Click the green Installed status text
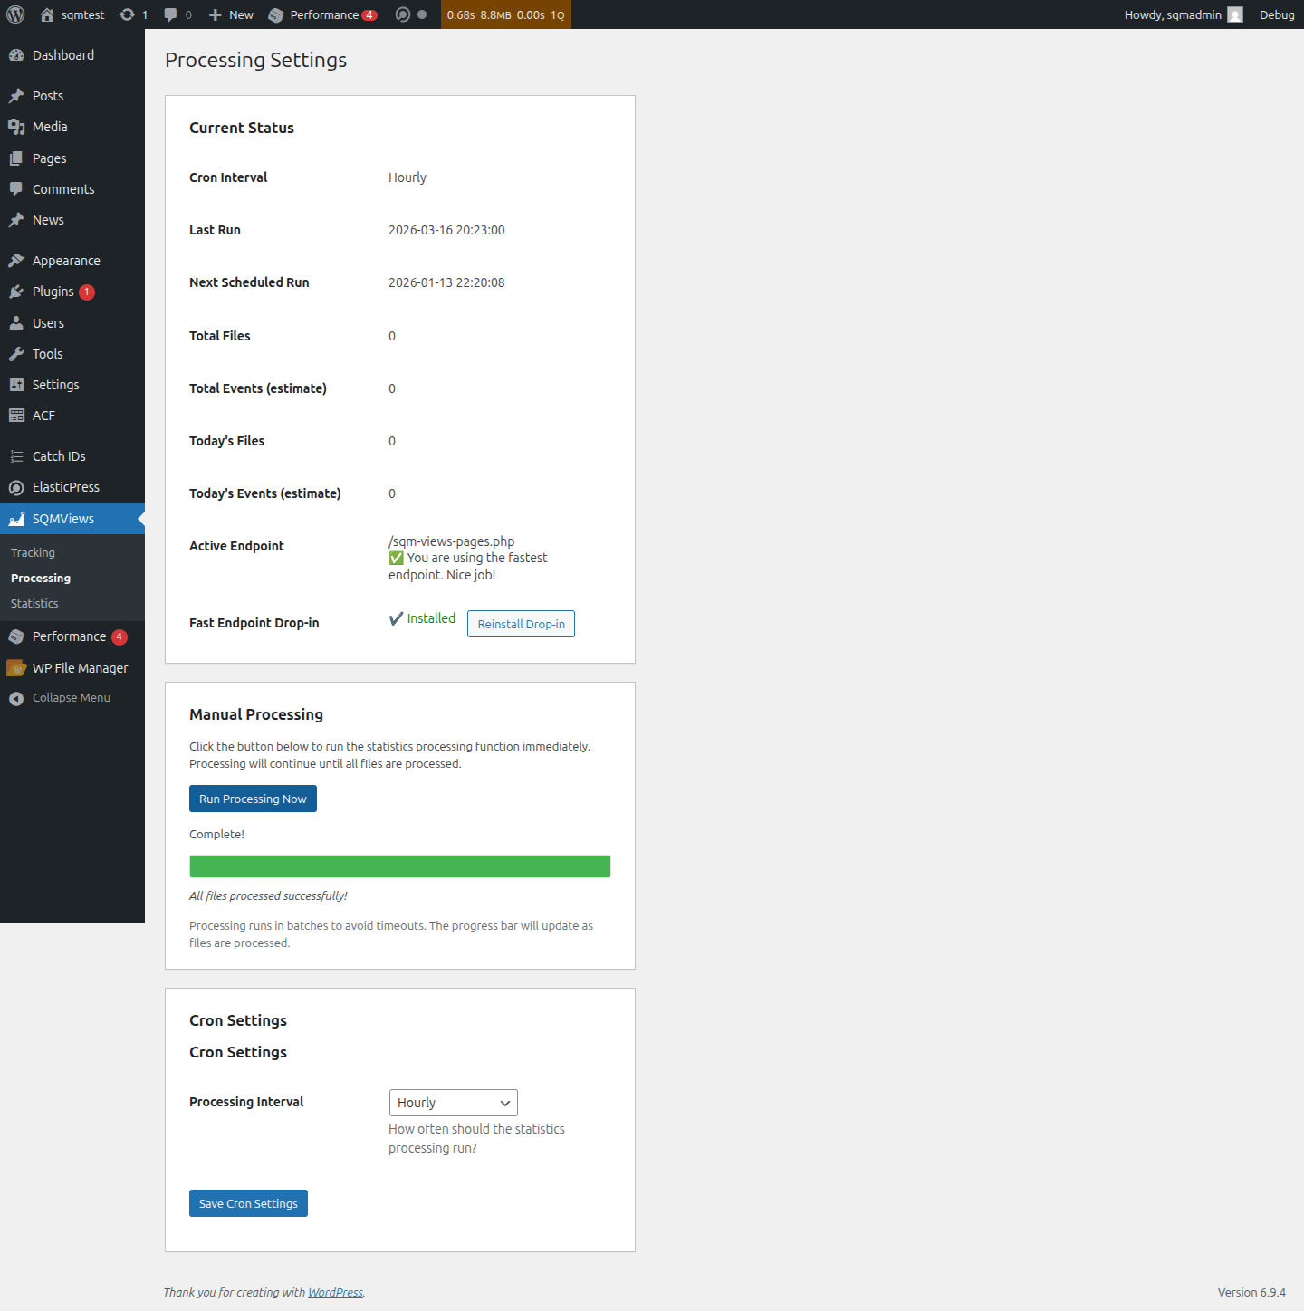This screenshot has width=1304, height=1311. click(431, 618)
